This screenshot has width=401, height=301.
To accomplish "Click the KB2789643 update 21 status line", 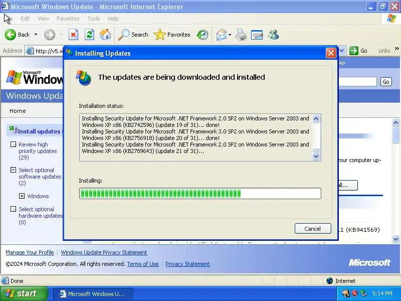I will click(x=195, y=147).
